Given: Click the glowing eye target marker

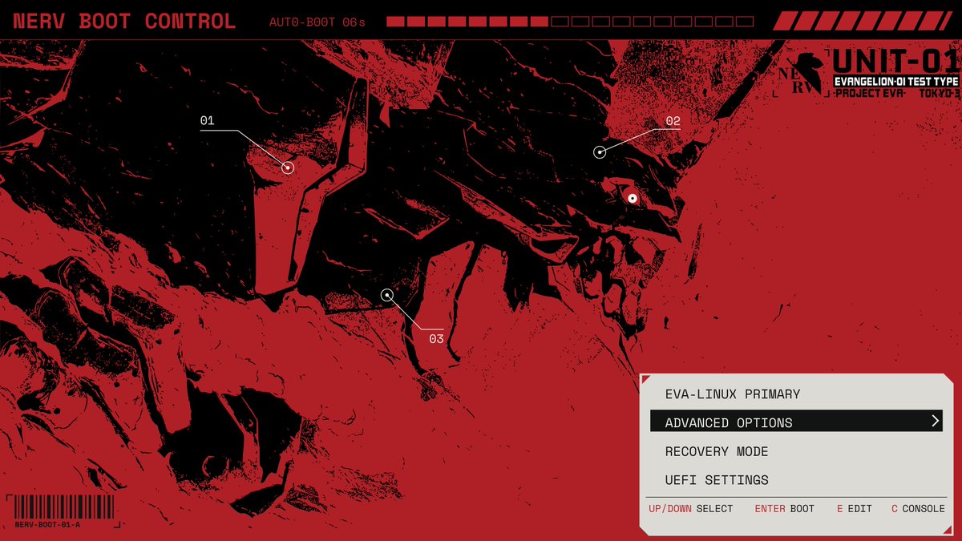Looking at the screenshot, I should pyautogui.click(x=633, y=198).
